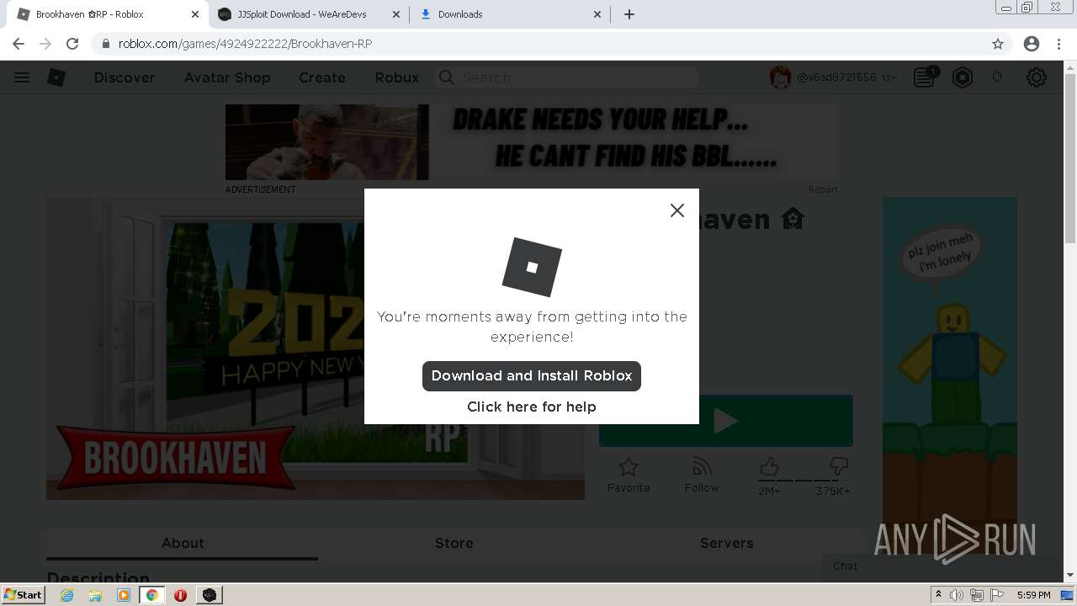1077x606 pixels.
Task: Go back in browser history
Action: point(19,44)
